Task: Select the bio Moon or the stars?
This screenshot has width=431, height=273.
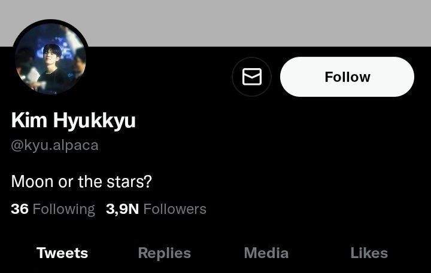Action: pos(81,182)
